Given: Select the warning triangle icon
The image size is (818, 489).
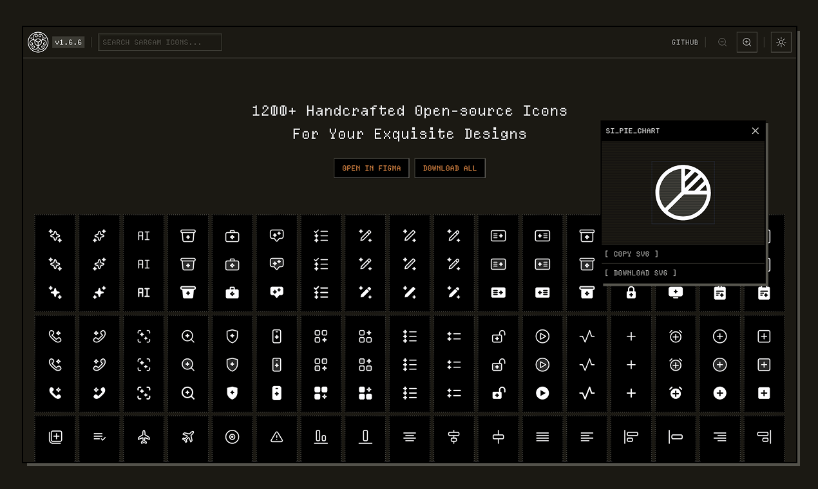Looking at the screenshot, I should [277, 438].
